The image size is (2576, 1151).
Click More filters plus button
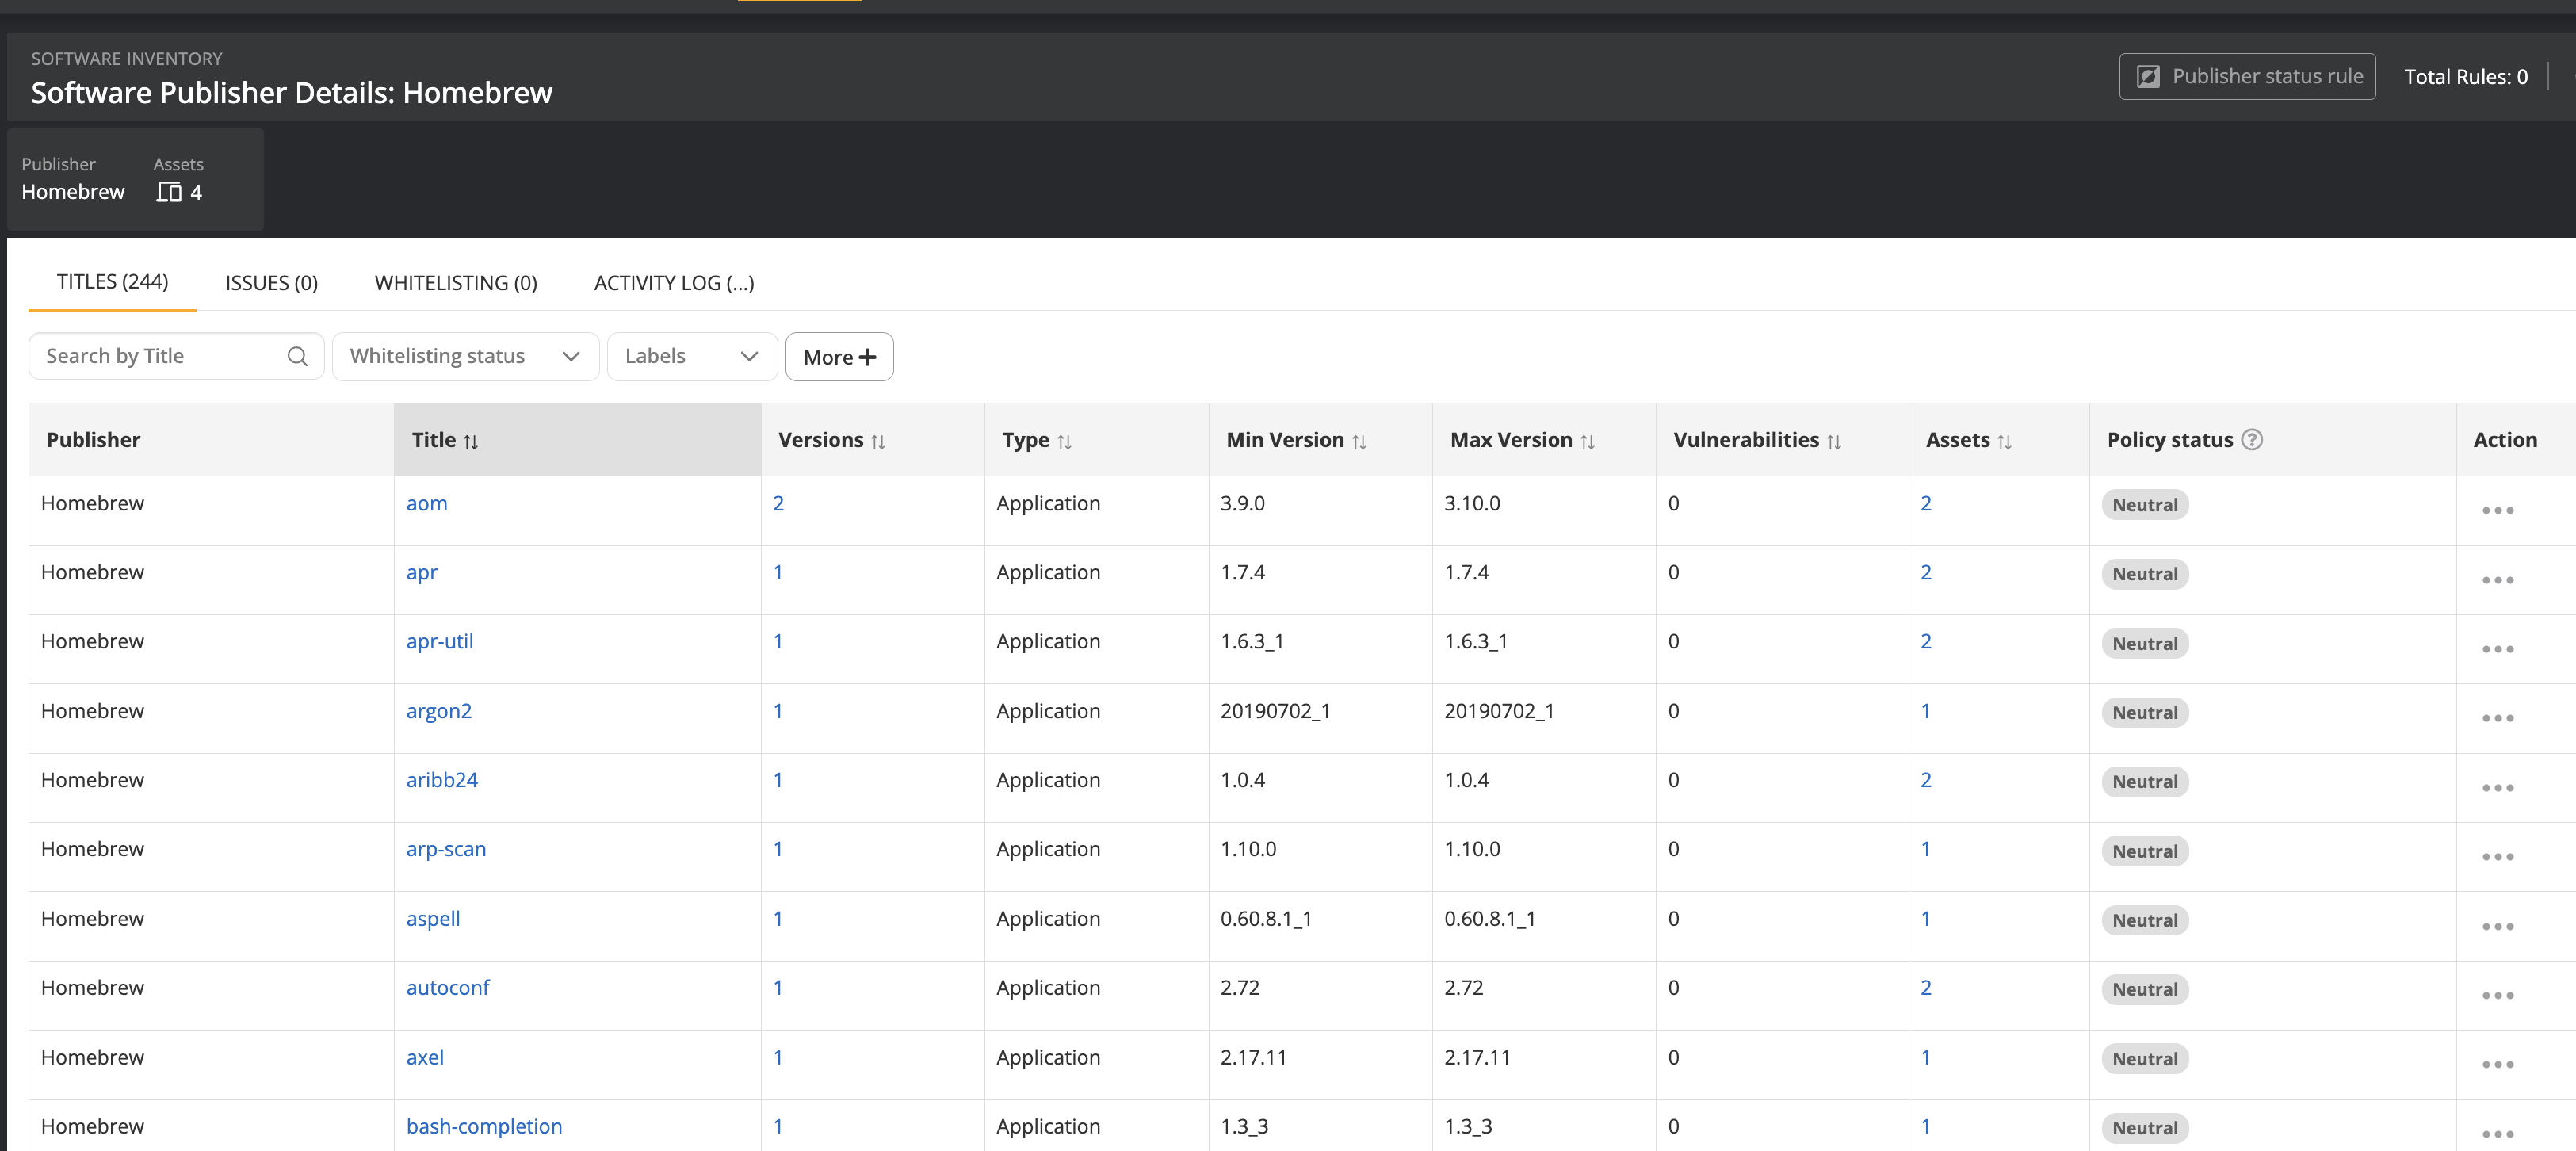(x=839, y=357)
